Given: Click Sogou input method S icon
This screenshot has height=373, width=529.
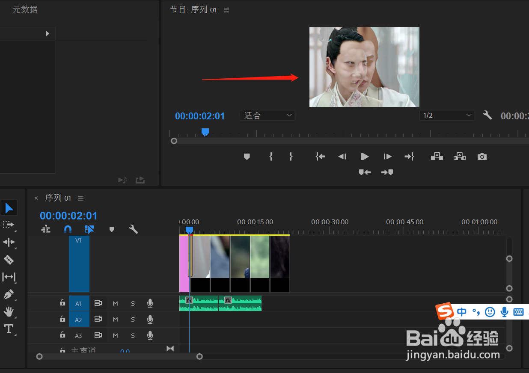Looking at the screenshot, I should [445, 311].
